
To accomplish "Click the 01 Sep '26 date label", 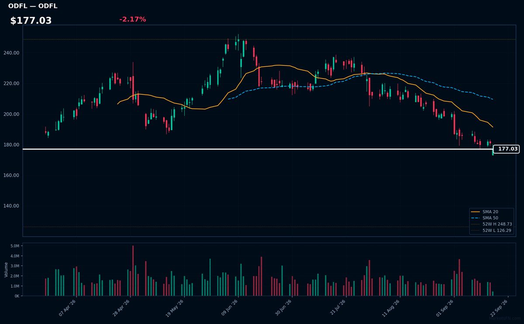I will [446, 307].
